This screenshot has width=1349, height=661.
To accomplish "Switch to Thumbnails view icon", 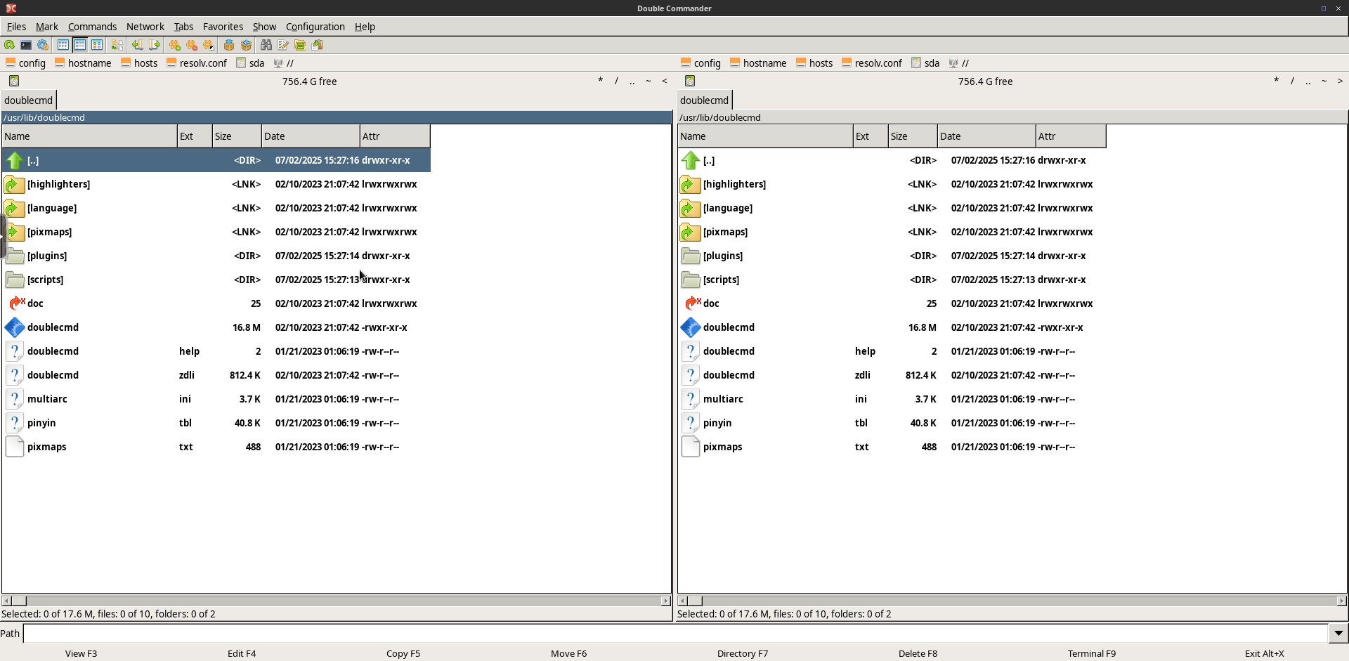I will click(x=97, y=45).
